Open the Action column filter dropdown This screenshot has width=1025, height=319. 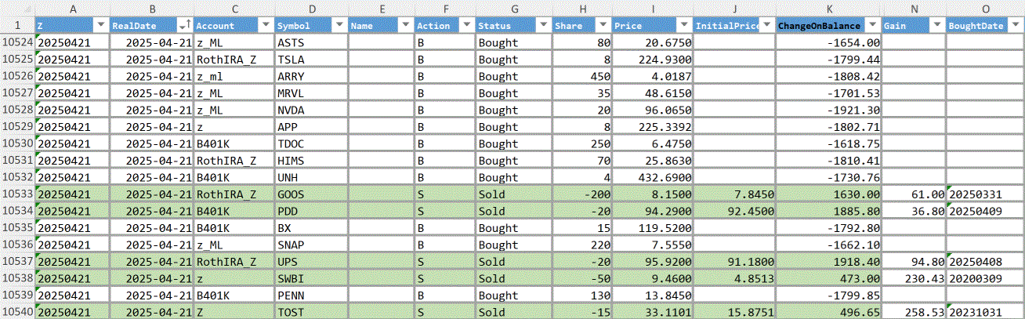pyautogui.click(x=465, y=26)
